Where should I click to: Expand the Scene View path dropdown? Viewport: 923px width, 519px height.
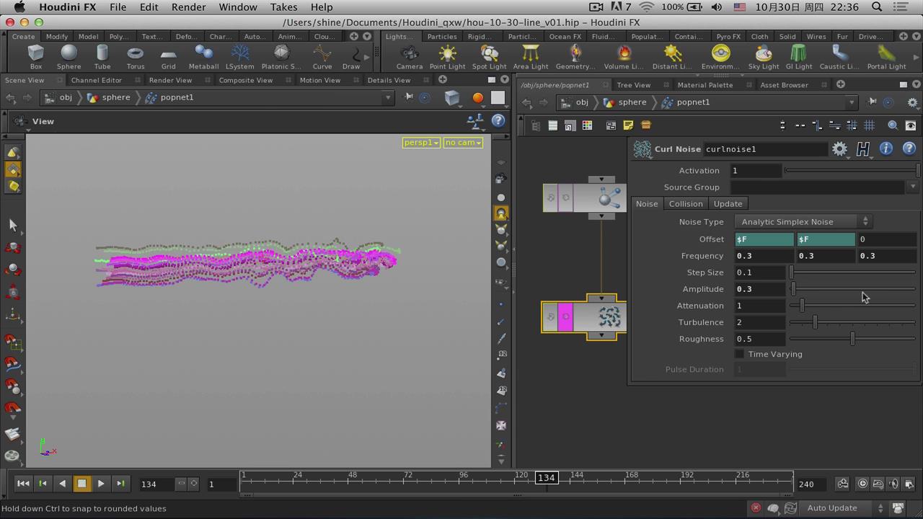pyautogui.click(x=387, y=97)
